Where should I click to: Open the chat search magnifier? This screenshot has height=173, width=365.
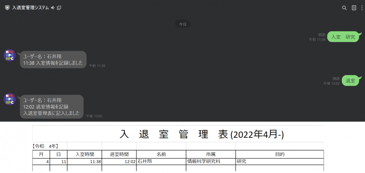pyautogui.click(x=344, y=8)
